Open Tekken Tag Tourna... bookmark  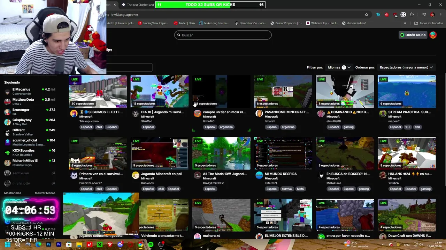(x=214, y=23)
